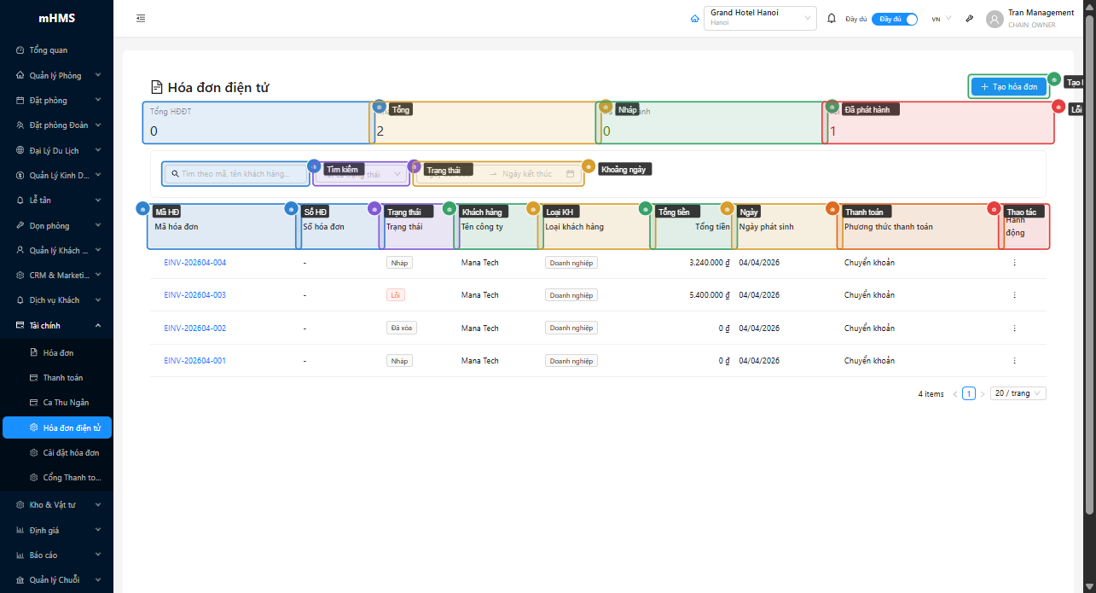The image size is (1096, 593).
Task: Open the VN language dropdown
Action: tap(941, 18)
